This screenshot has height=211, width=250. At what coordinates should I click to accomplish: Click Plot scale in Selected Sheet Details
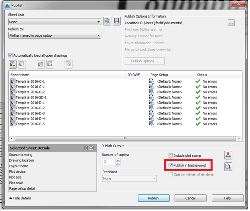click(16, 183)
